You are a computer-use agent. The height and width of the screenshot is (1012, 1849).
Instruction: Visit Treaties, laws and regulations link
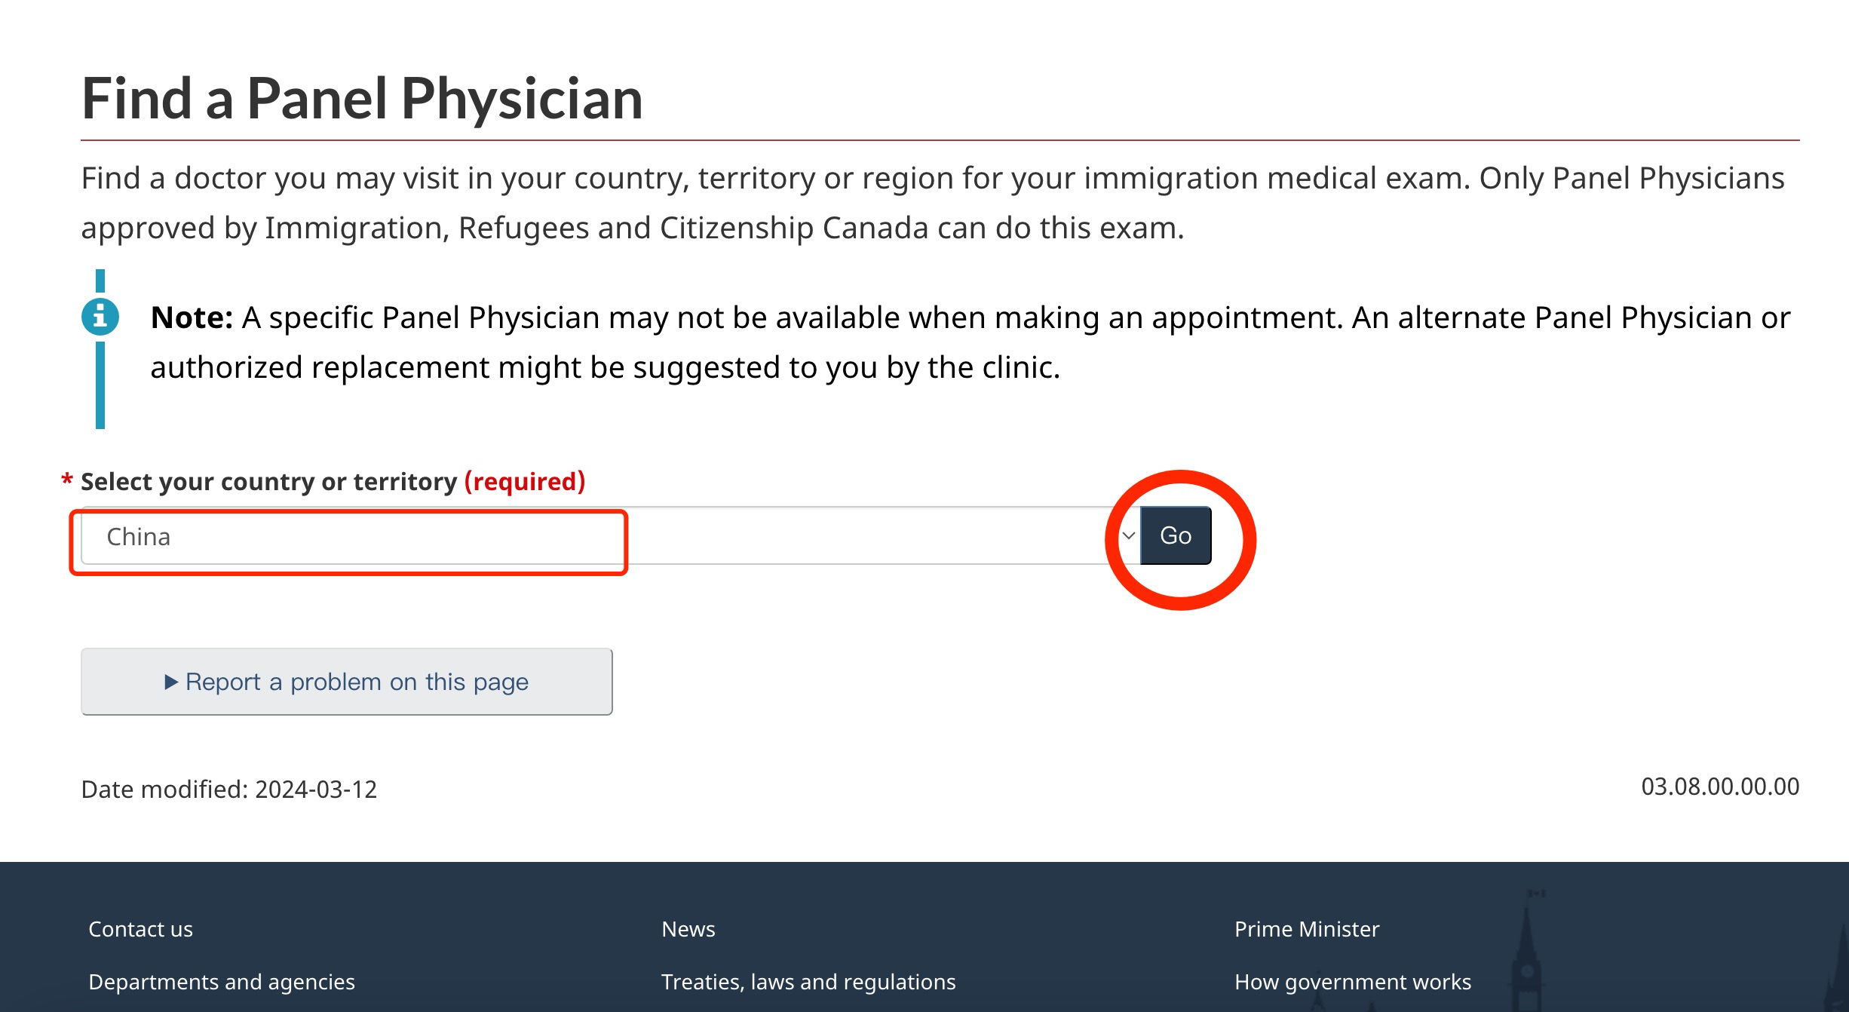tap(808, 982)
